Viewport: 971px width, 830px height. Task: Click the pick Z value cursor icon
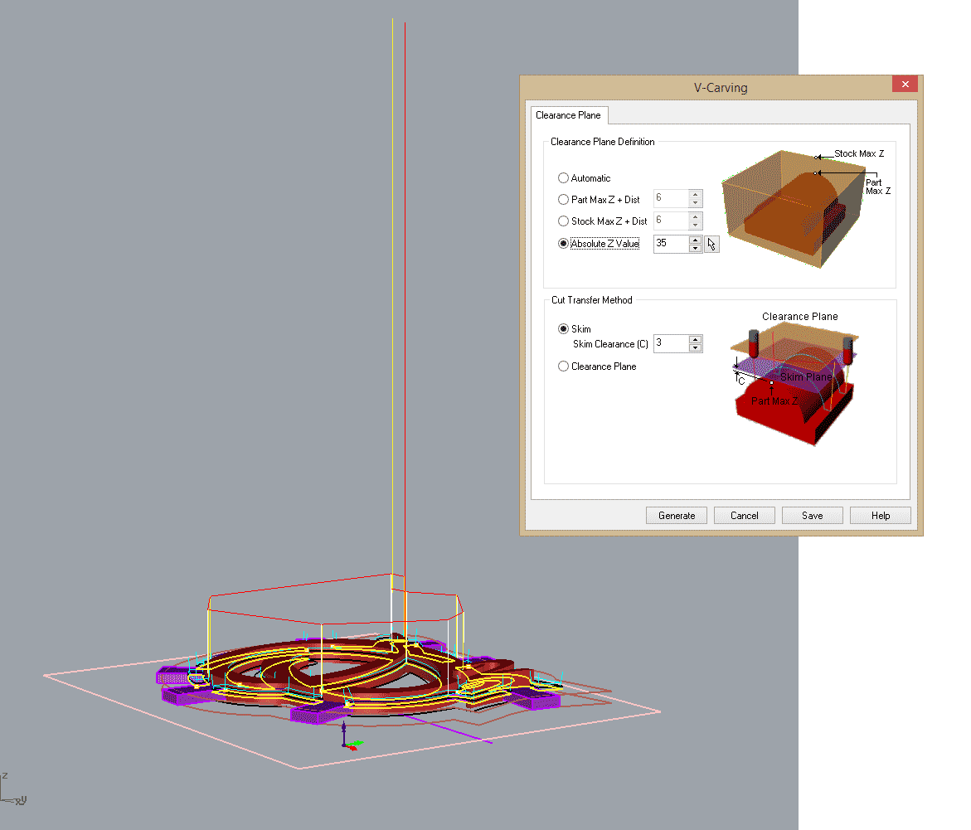711,244
